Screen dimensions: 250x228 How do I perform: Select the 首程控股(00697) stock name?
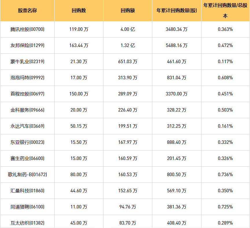tap(27, 94)
